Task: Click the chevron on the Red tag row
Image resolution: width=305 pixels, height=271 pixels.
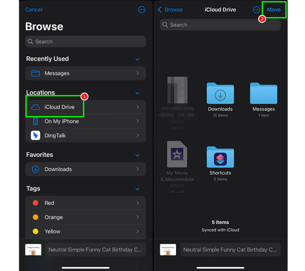Action: pyautogui.click(x=138, y=203)
